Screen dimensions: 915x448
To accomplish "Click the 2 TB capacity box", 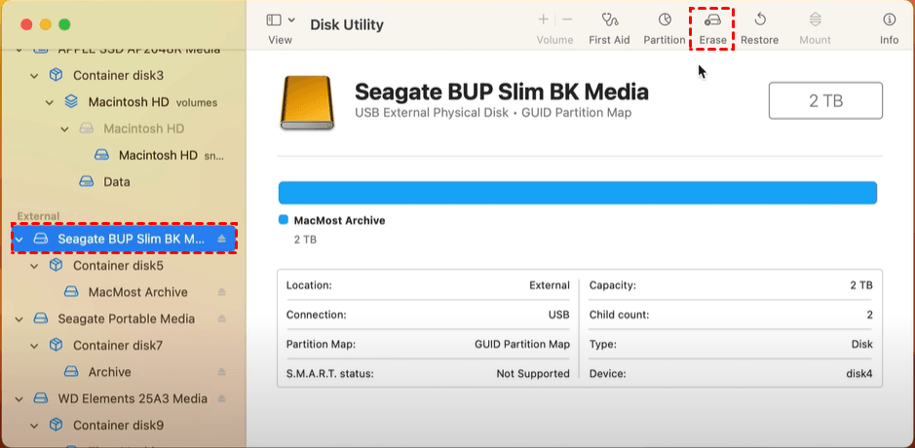I will click(825, 100).
